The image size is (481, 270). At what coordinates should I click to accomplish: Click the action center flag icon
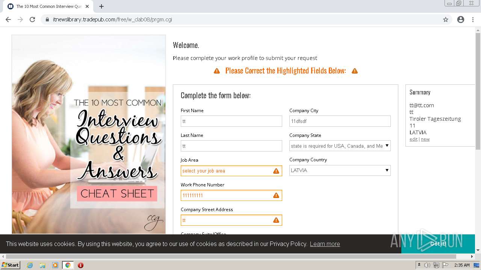pos(445,265)
